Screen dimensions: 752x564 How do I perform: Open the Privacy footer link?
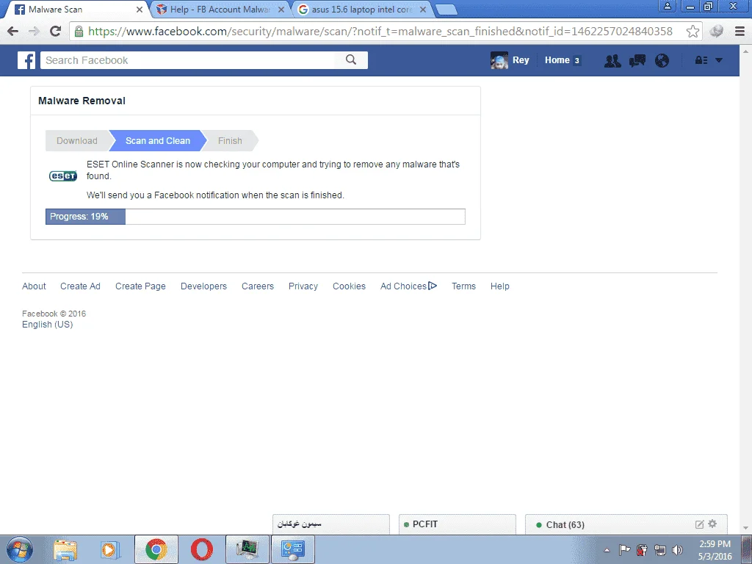303,286
